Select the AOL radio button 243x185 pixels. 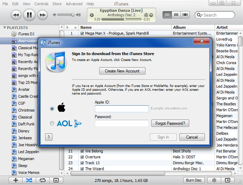click(x=52, y=123)
